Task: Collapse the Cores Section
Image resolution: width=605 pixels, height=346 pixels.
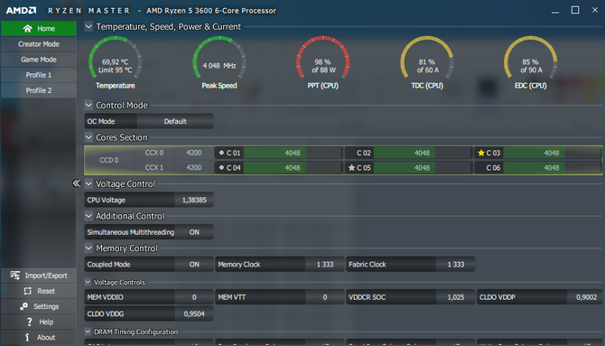Action: [88, 137]
